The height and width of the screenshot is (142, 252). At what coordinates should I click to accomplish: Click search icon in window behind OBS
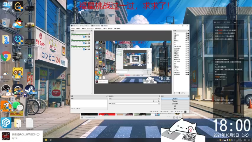180,117
